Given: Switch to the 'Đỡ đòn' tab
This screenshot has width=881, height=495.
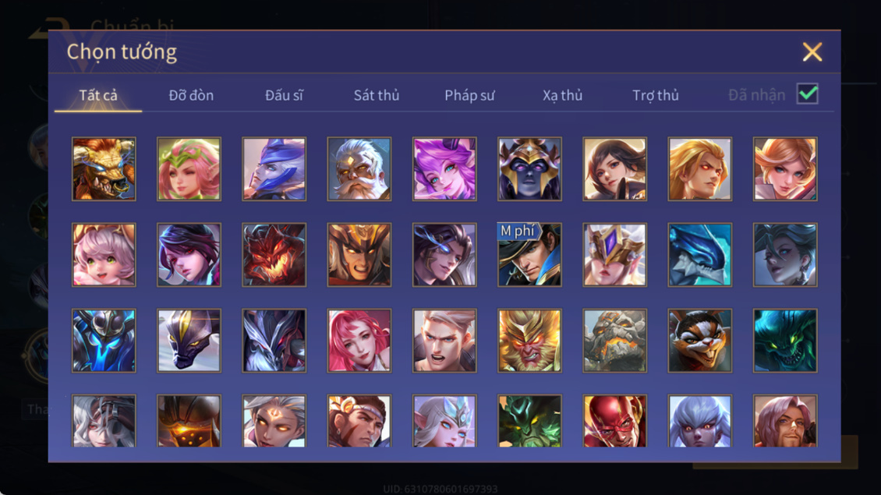Looking at the screenshot, I should click(x=191, y=95).
